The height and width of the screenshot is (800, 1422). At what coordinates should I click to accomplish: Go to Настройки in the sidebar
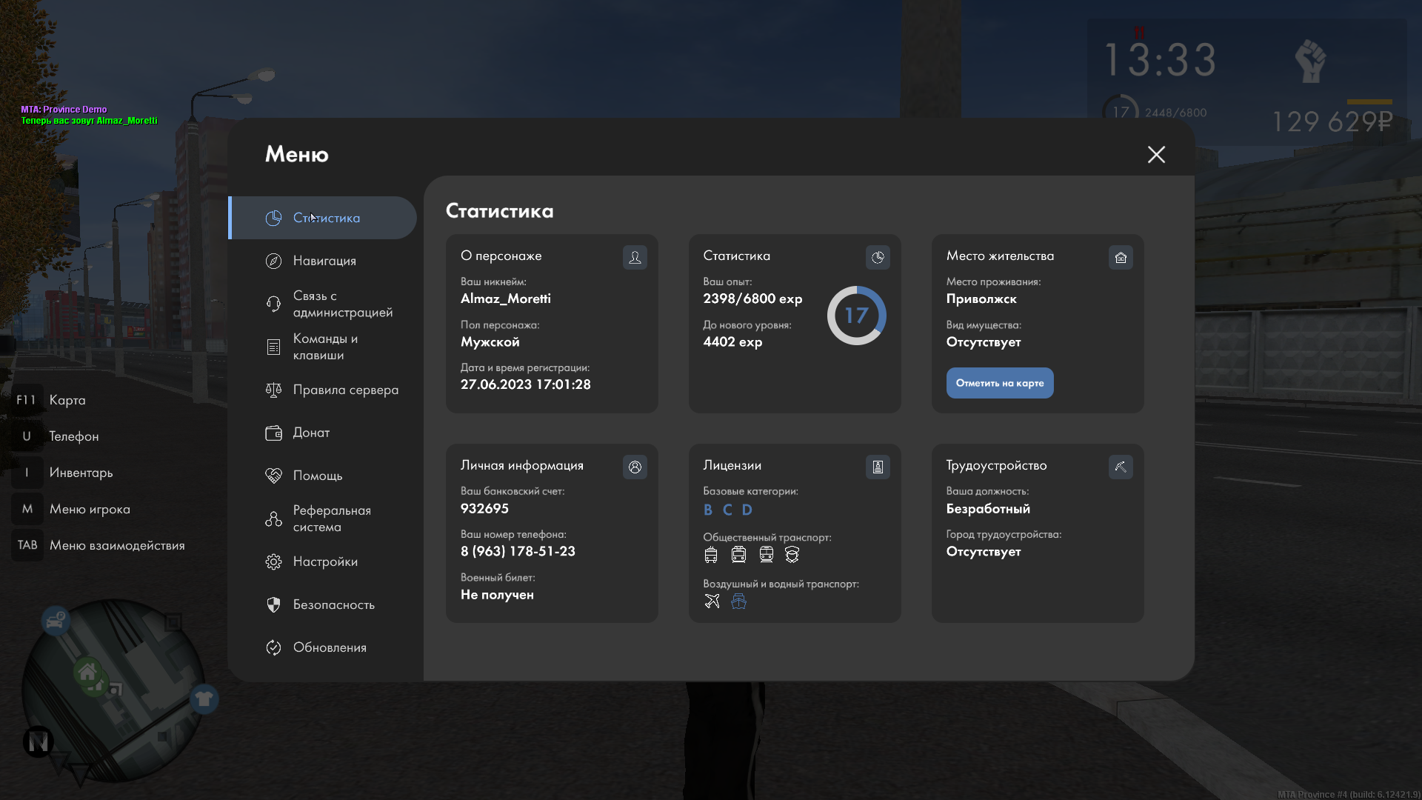(x=325, y=561)
